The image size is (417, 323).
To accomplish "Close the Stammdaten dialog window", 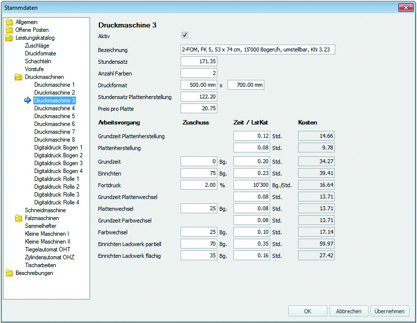I will click(x=405, y=8).
